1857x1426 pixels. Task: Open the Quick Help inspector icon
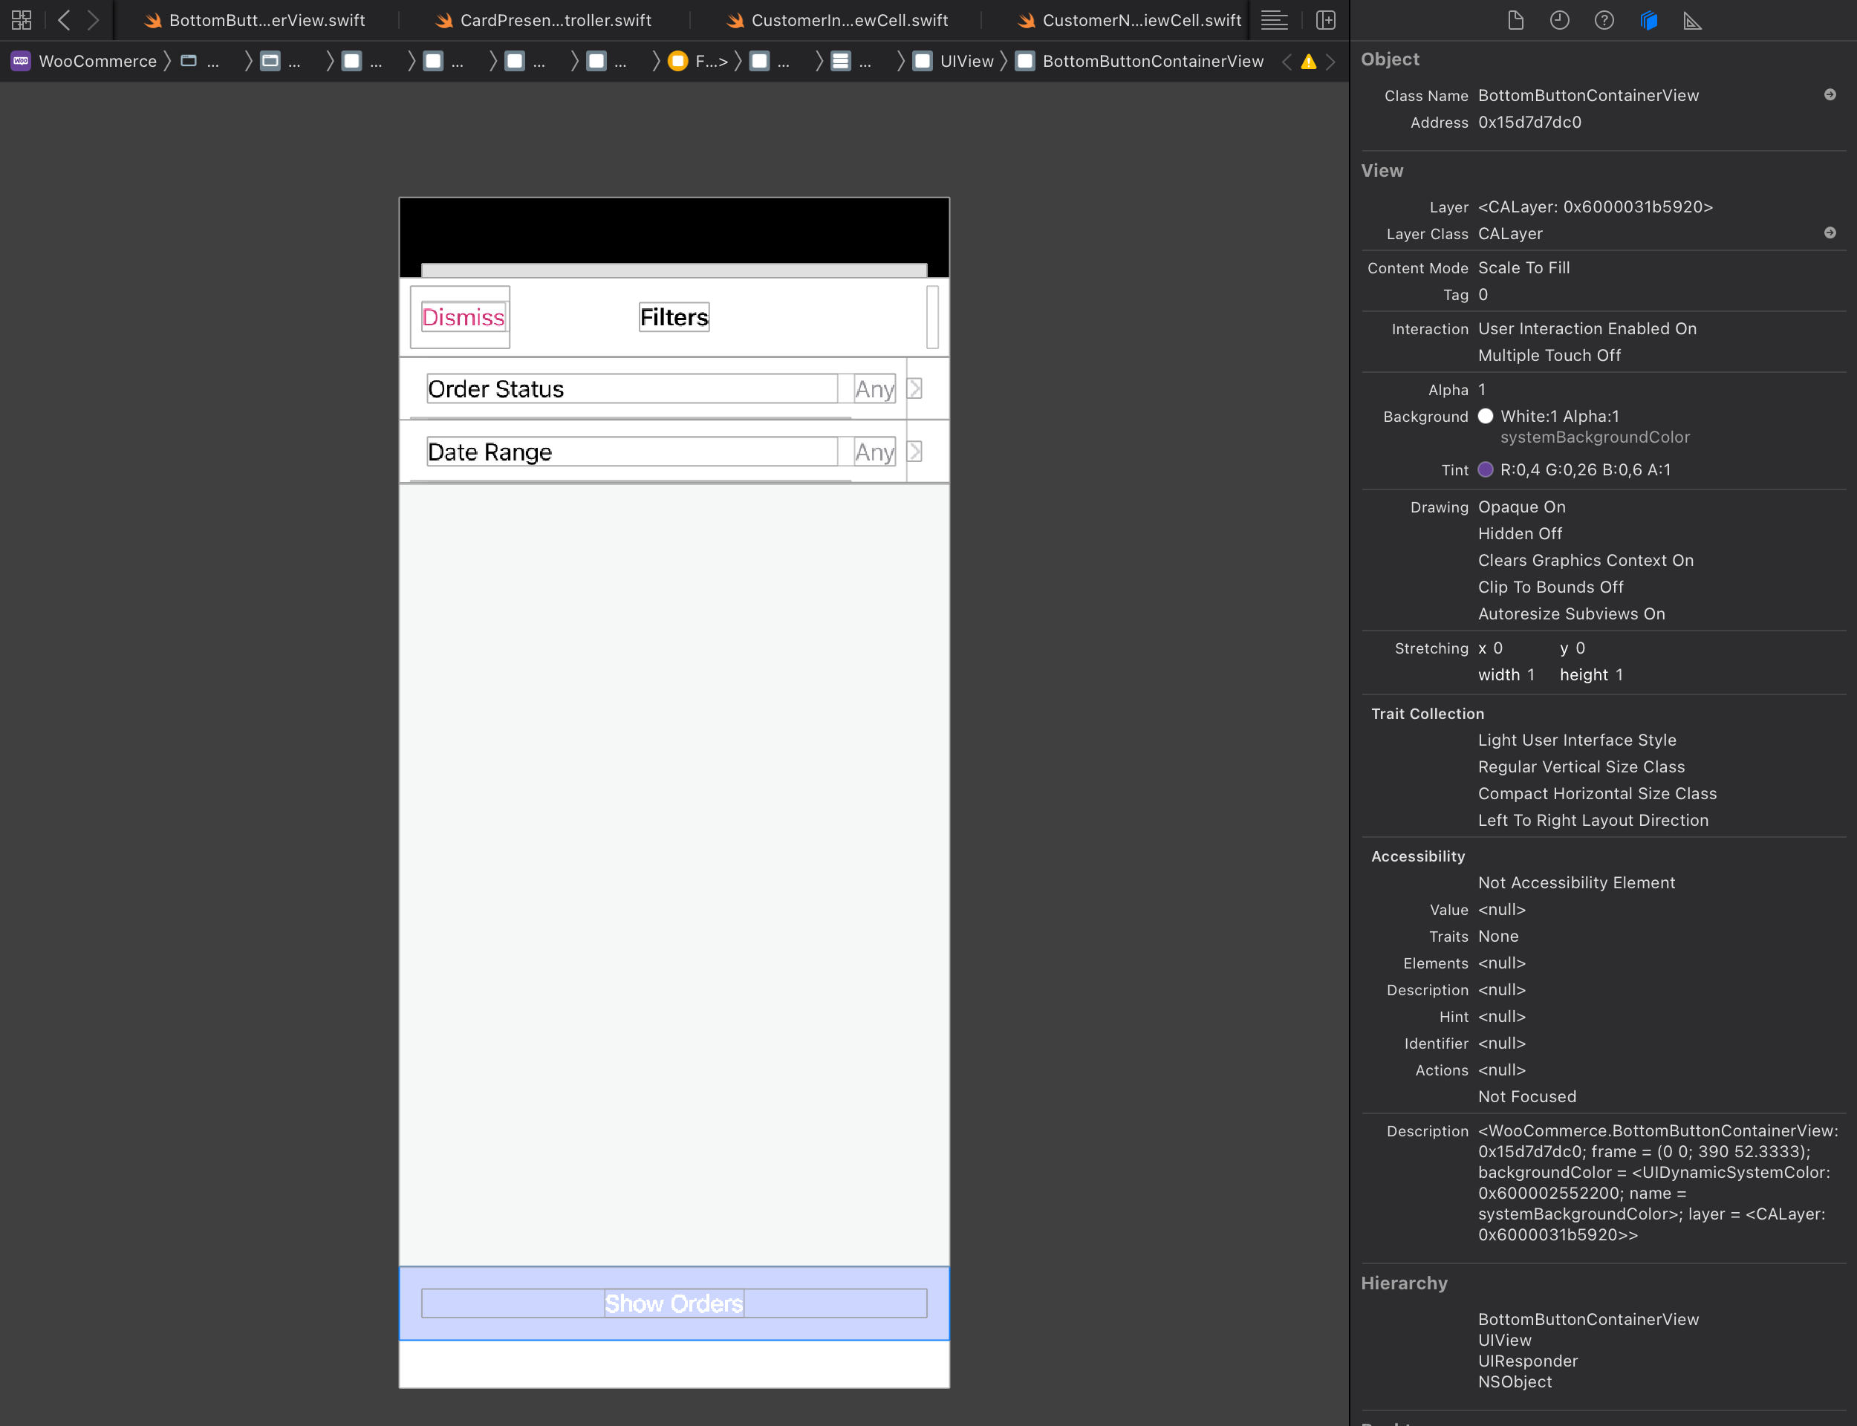(1603, 20)
